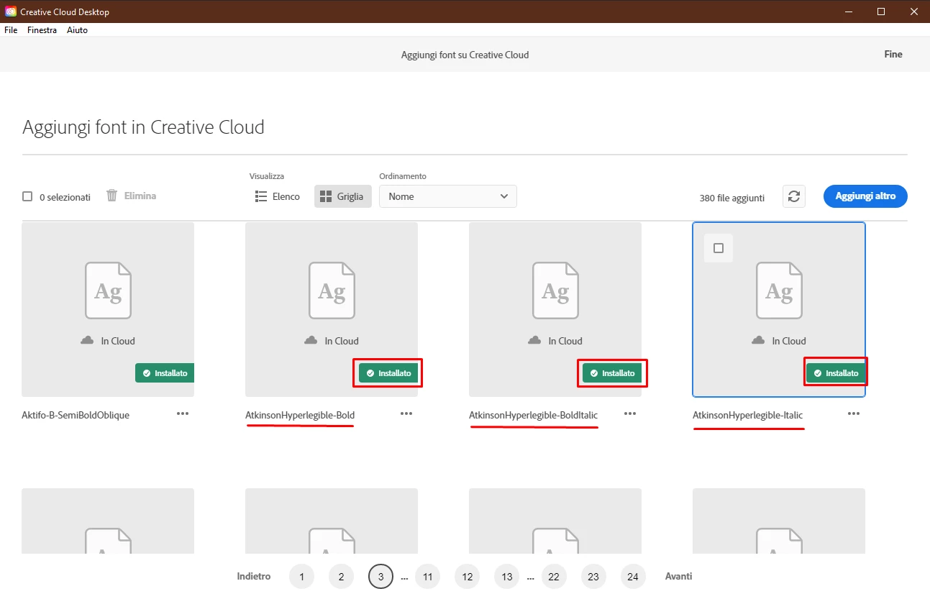
Task: Go to page 1
Action: 301,577
